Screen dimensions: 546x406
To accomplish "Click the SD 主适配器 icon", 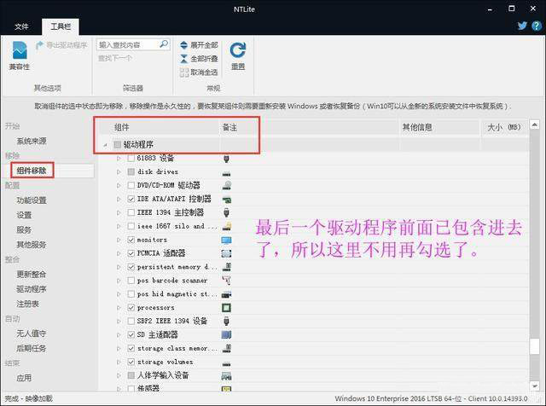I will [226, 335].
